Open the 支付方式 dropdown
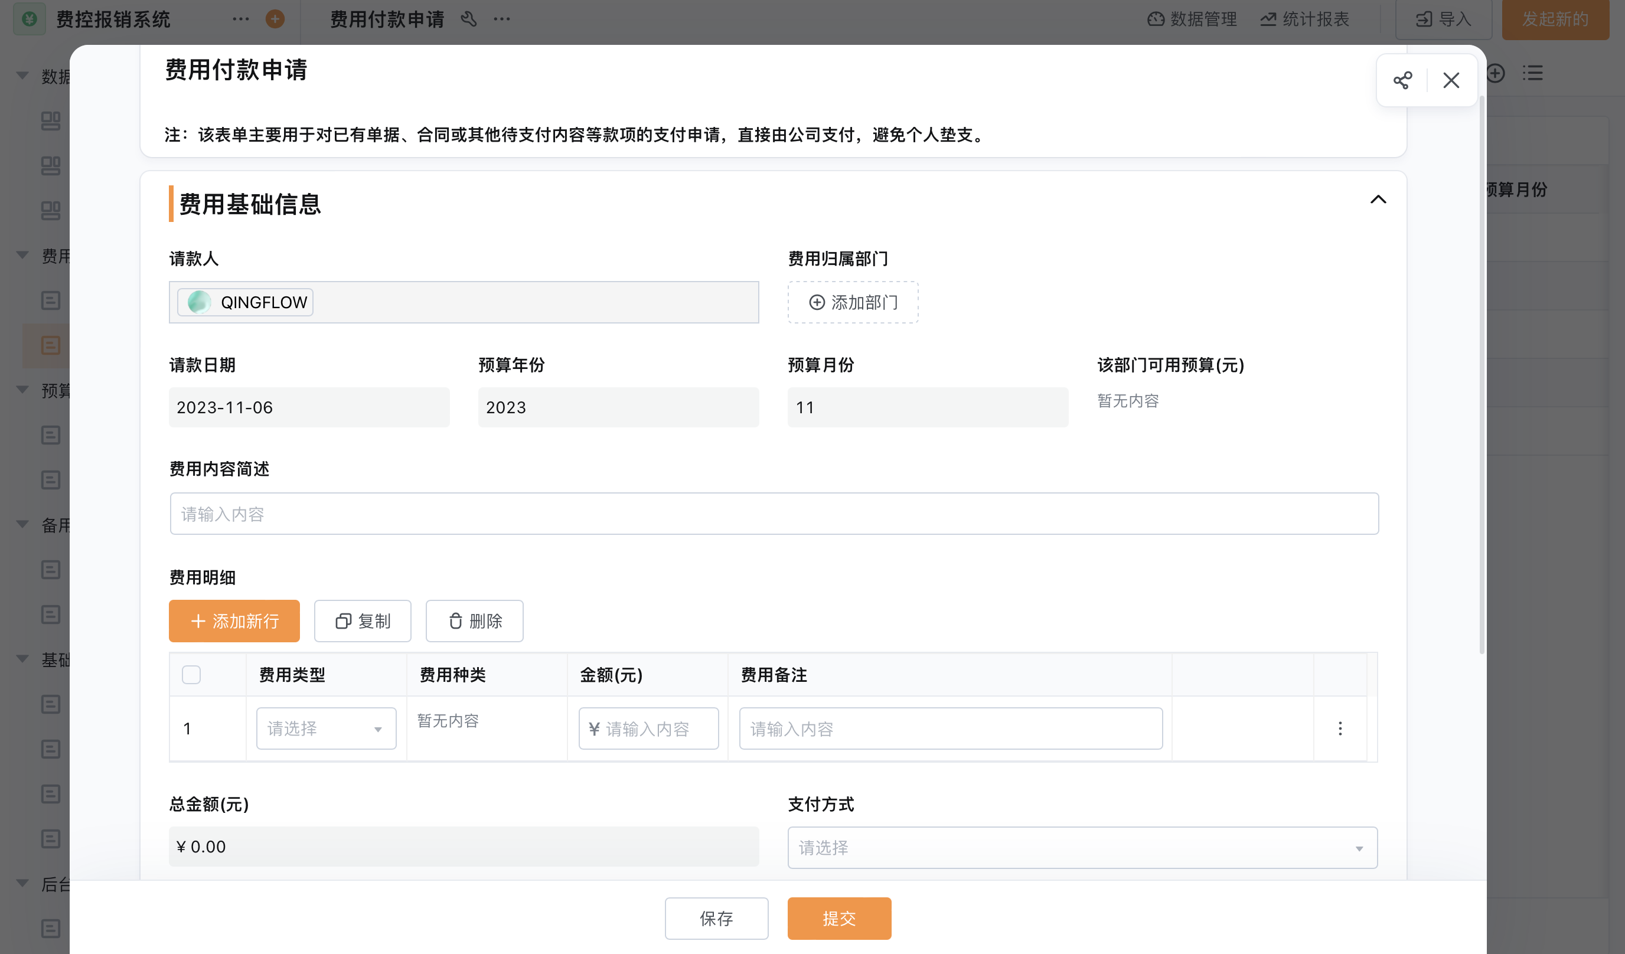Image resolution: width=1625 pixels, height=954 pixels. tap(1082, 848)
